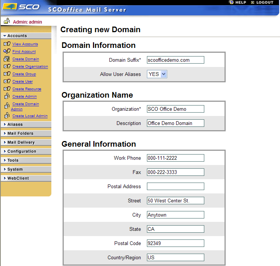Expand the Configuration section
This screenshot has width=280, height=266.
pyautogui.click(x=22, y=152)
